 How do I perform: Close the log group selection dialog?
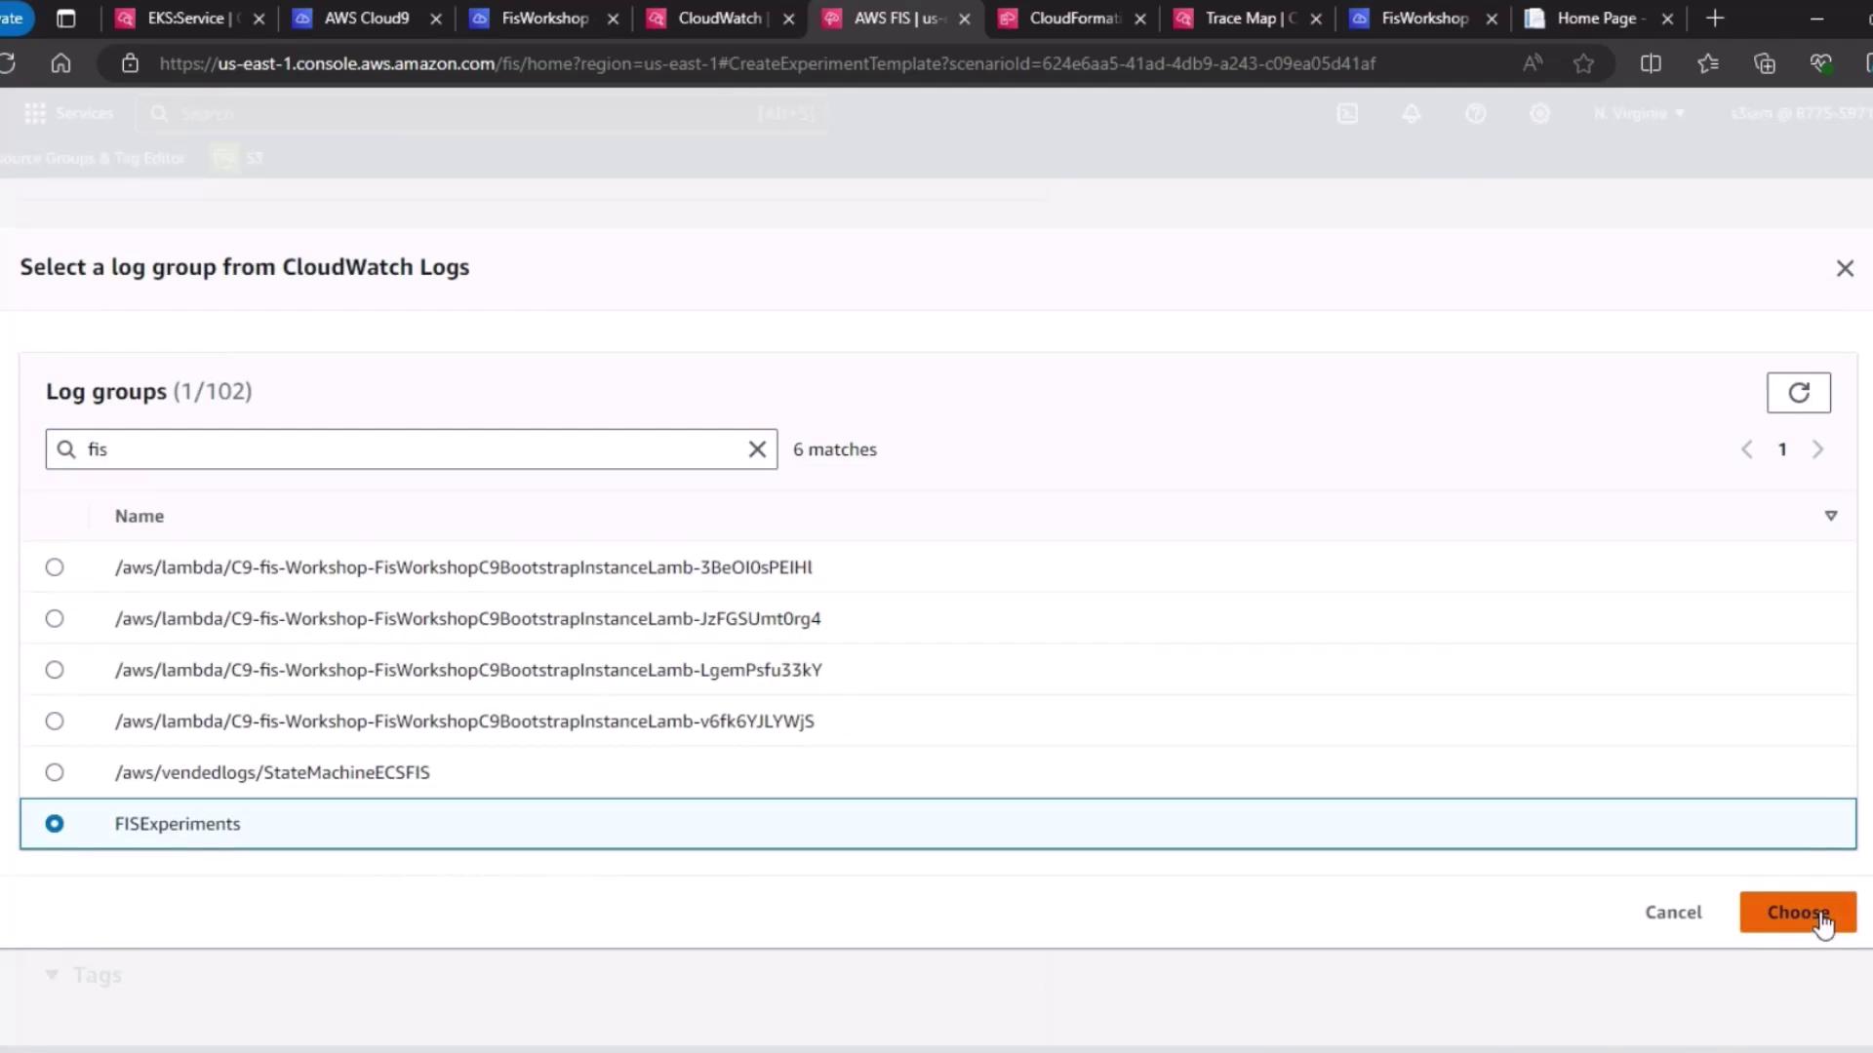coord(1844,268)
